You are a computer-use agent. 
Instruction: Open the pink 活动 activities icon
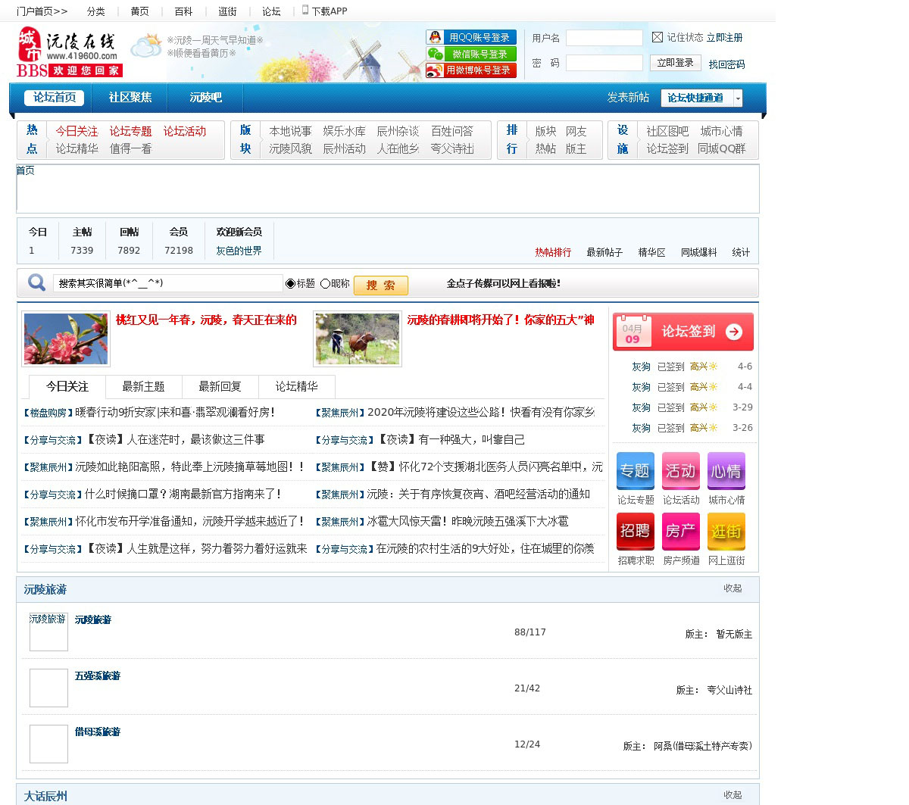(680, 471)
